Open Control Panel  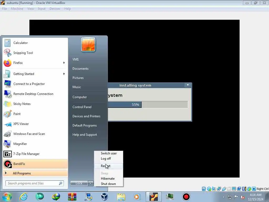[82, 107]
